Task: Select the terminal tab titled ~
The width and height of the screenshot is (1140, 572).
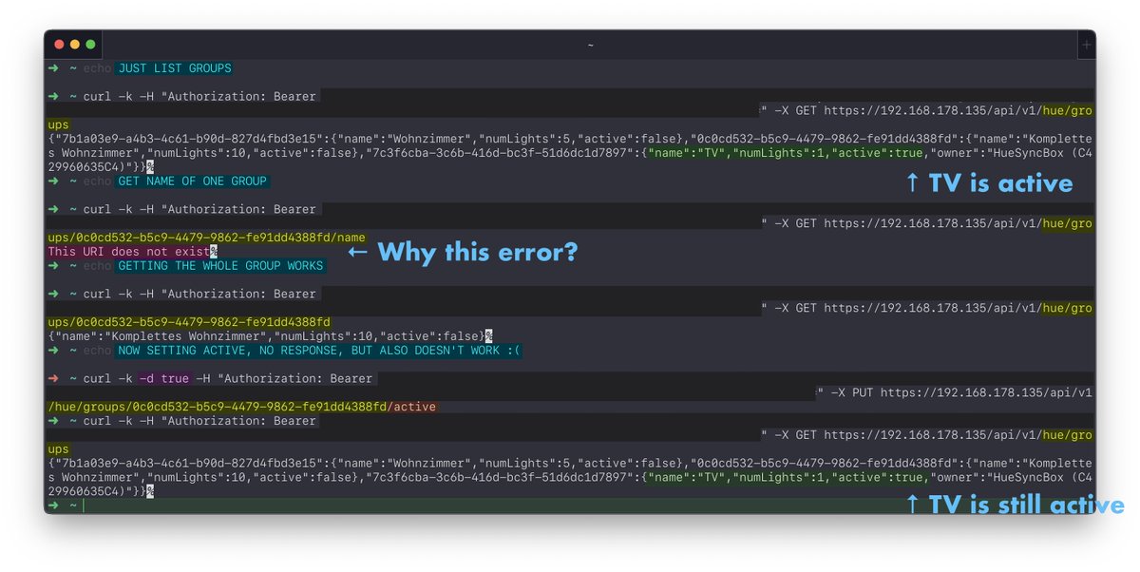Action: (590, 45)
